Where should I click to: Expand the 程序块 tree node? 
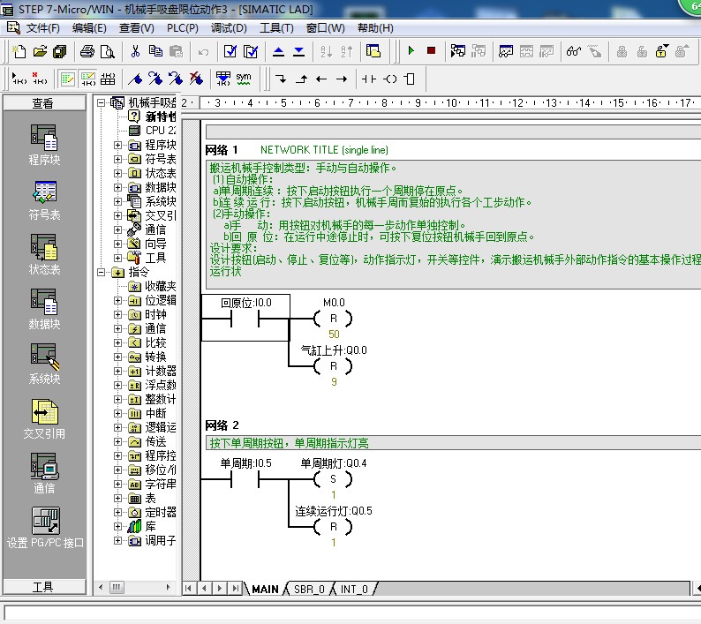coord(117,146)
